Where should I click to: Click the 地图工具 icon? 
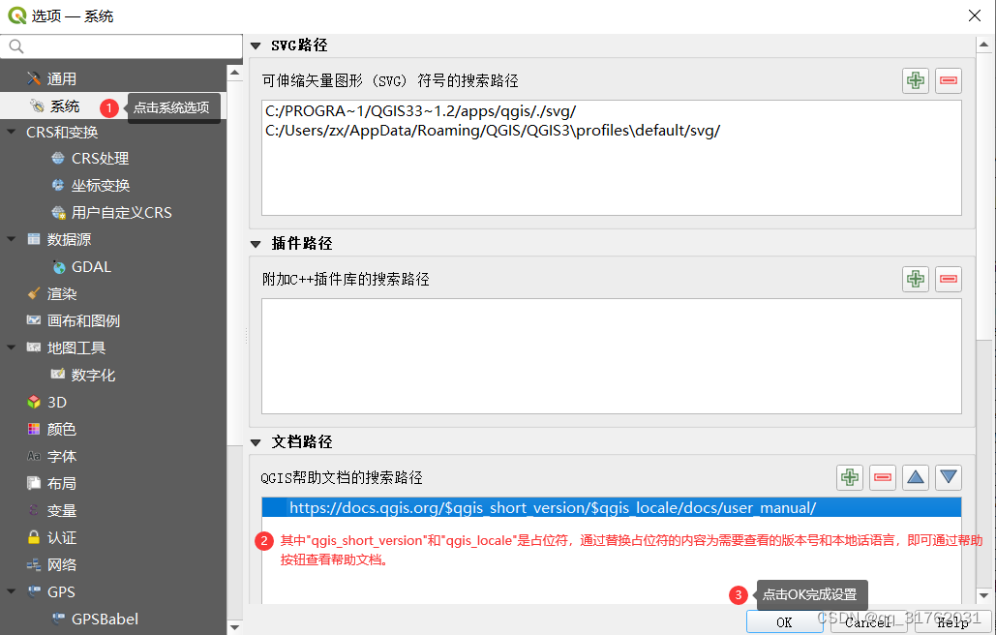[34, 348]
